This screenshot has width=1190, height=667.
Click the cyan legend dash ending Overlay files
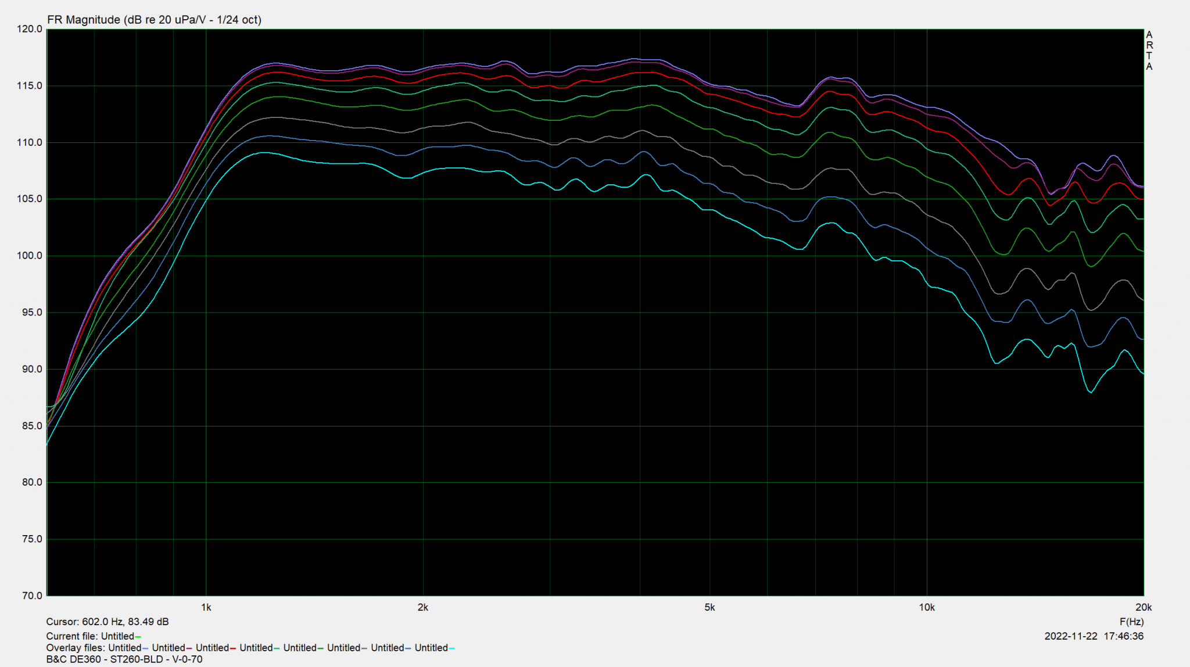(x=451, y=648)
